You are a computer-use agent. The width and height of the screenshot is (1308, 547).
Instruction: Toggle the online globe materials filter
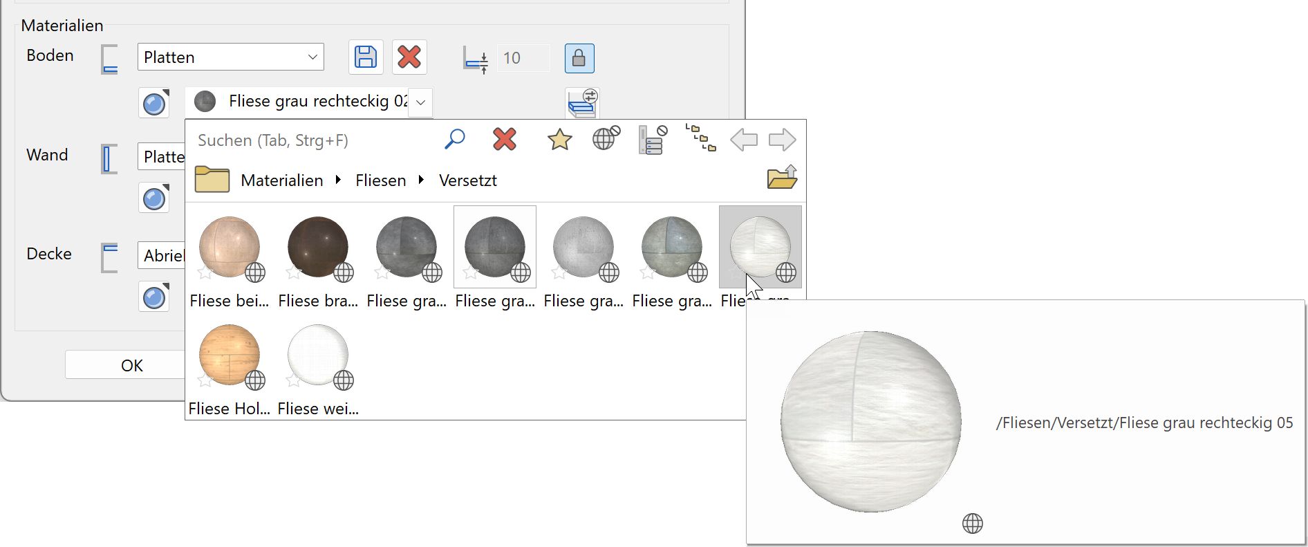tap(606, 139)
